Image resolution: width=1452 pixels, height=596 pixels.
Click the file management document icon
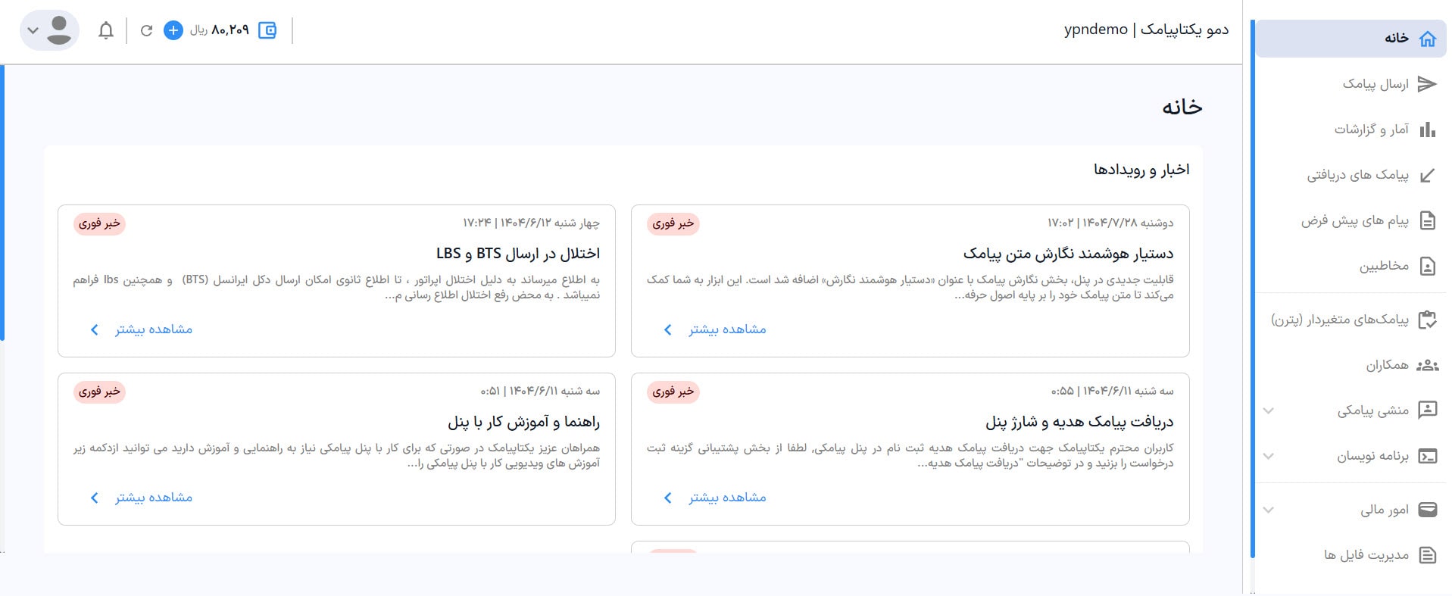(1427, 555)
